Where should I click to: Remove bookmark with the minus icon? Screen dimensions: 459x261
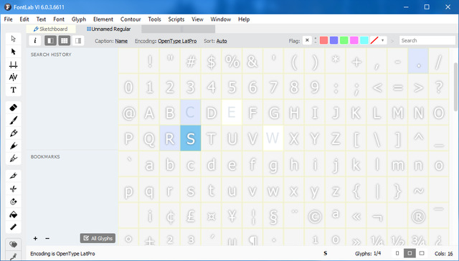tap(47, 239)
